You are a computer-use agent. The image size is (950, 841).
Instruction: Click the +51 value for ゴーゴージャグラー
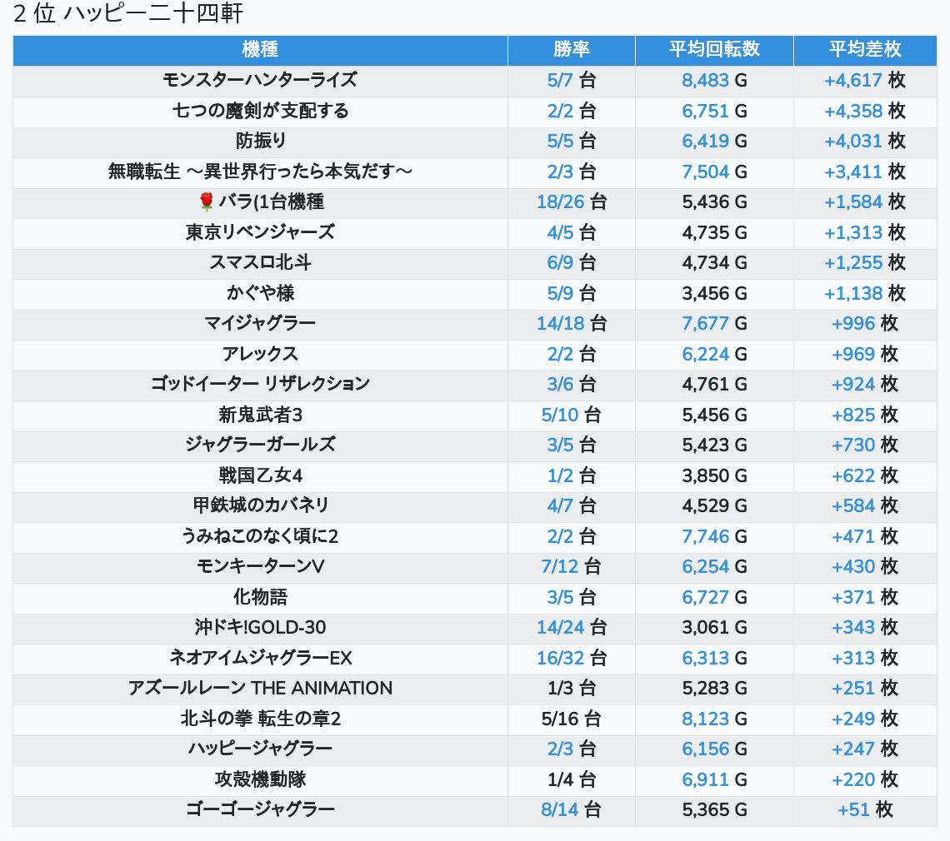click(x=853, y=810)
